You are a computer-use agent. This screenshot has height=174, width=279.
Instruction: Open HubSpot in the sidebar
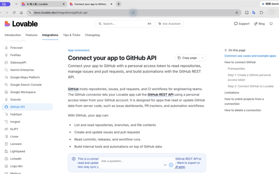[27, 114]
